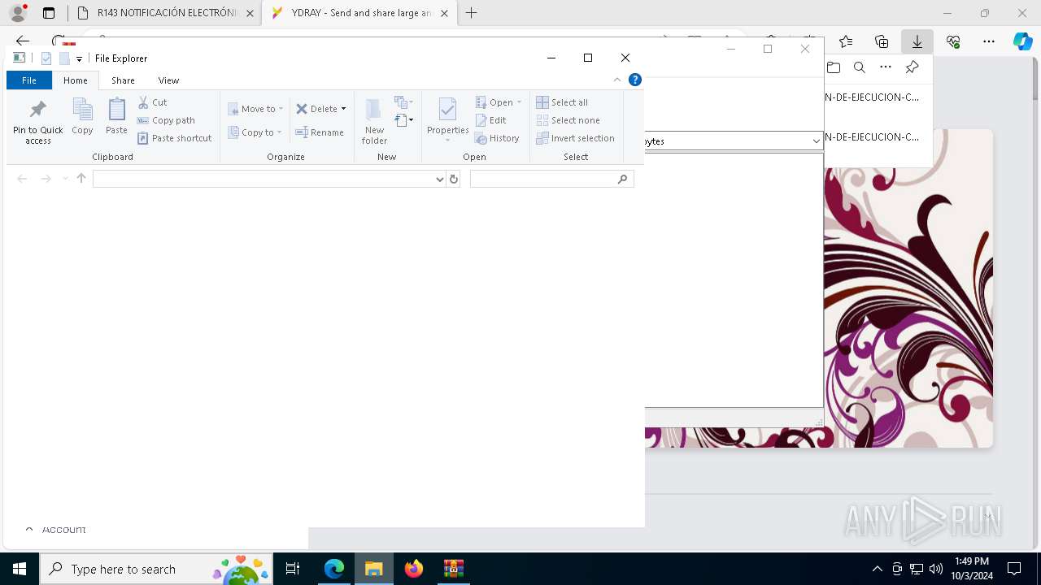
Task: Open Firefox from the taskbar
Action: point(414,569)
